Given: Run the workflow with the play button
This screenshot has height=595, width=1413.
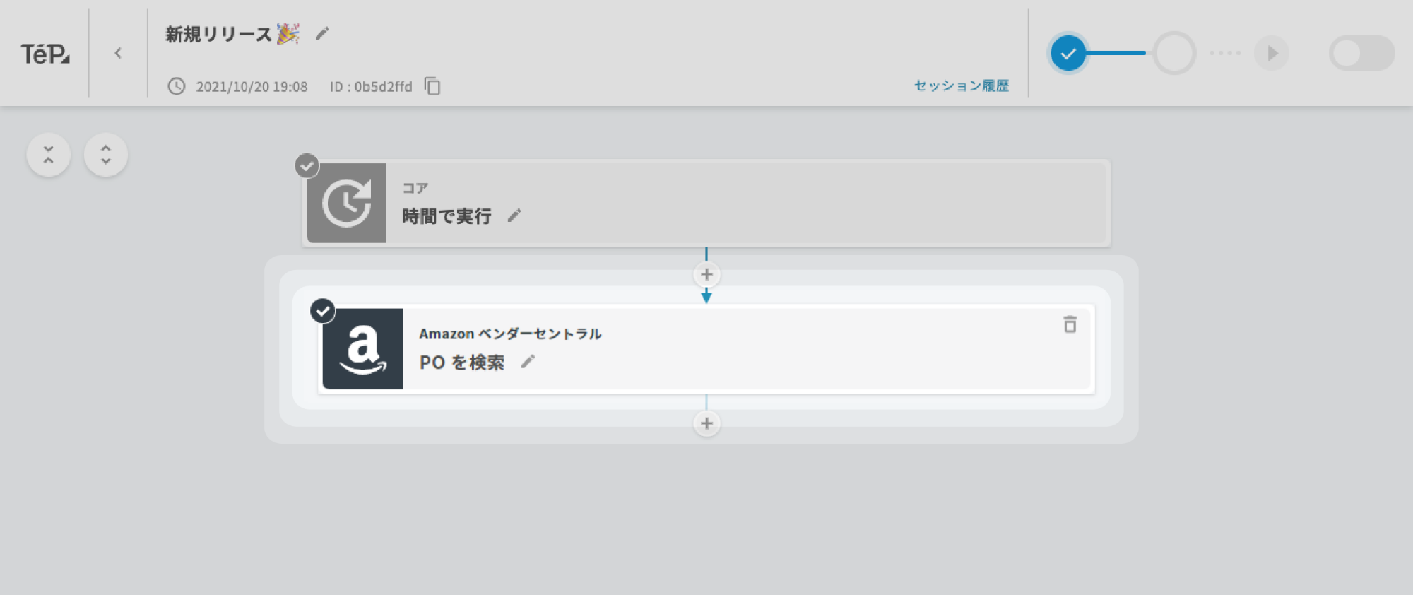Looking at the screenshot, I should pos(1272,53).
